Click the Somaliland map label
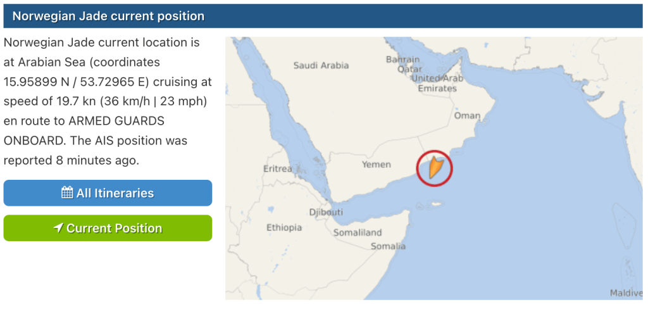Screen dimensions: 648x321 pyautogui.click(x=358, y=232)
